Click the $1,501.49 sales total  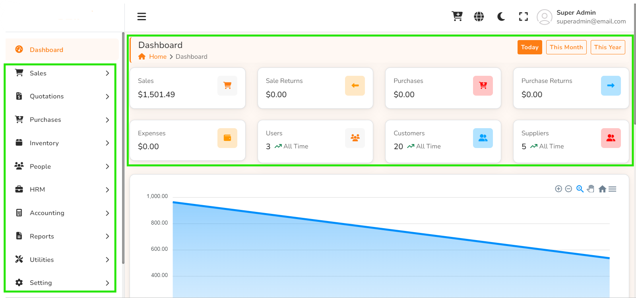(156, 94)
